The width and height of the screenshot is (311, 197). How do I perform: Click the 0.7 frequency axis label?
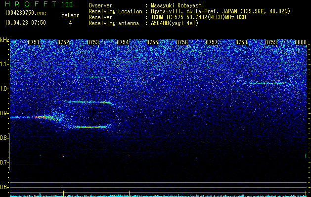[x=4, y=163]
